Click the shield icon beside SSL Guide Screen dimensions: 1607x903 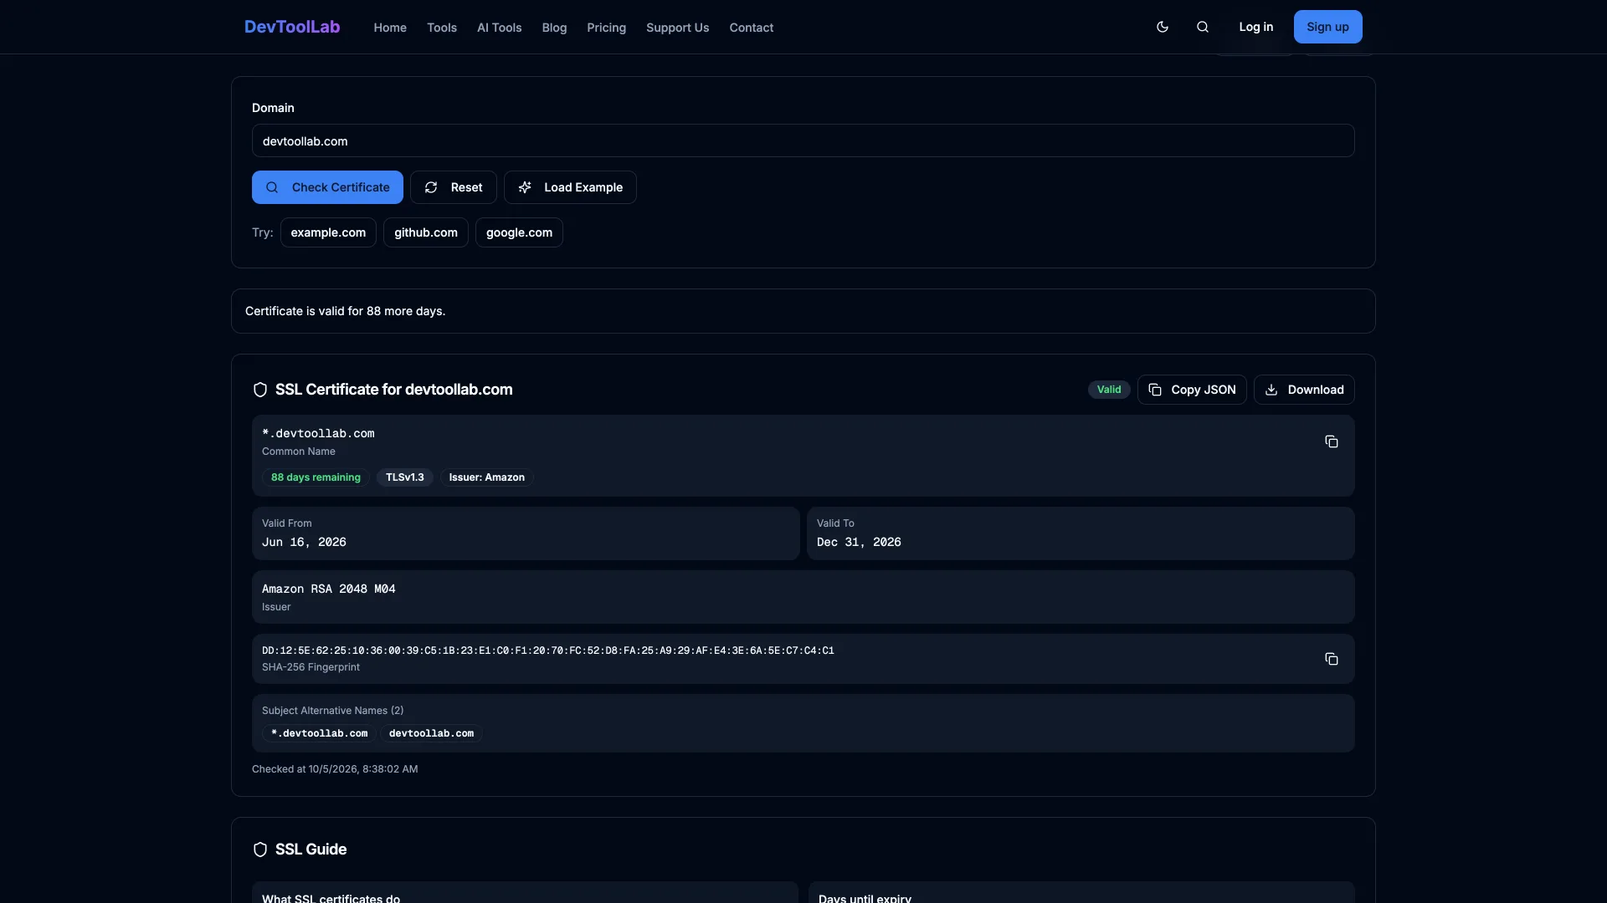(260, 849)
